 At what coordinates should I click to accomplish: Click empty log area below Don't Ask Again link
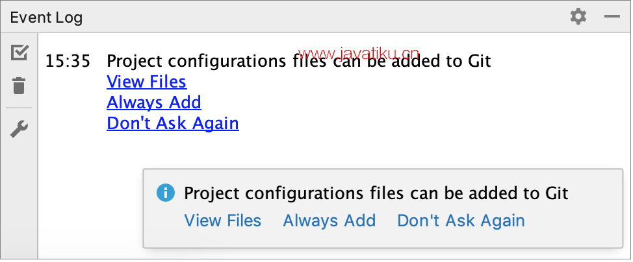pyautogui.click(x=89, y=193)
